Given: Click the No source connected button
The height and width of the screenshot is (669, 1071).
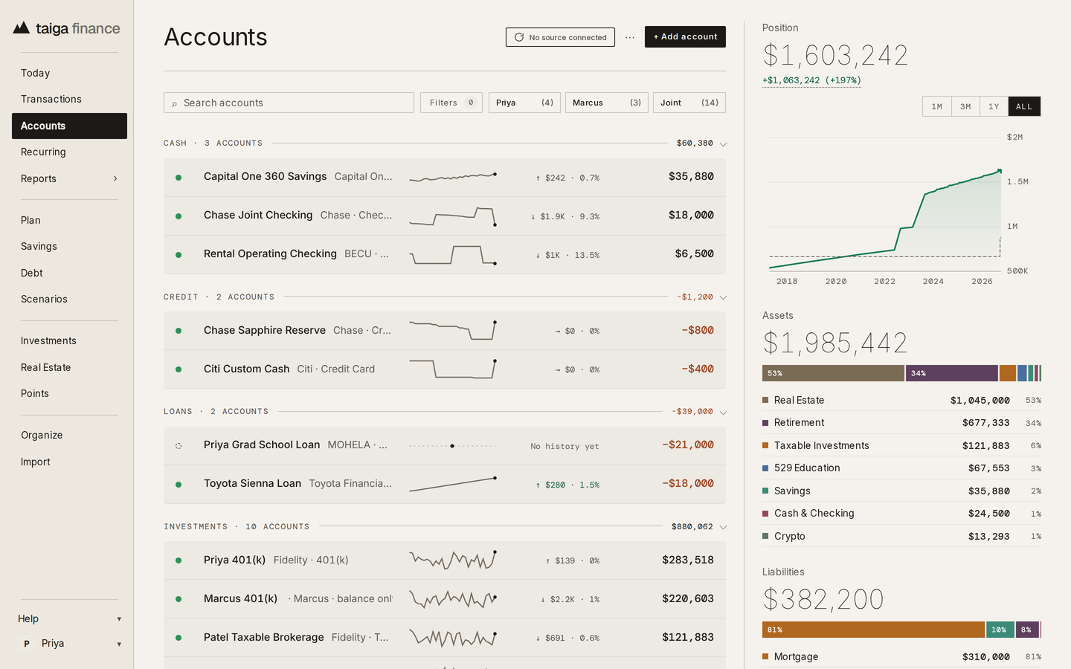Looking at the screenshot, I should 560,37.
